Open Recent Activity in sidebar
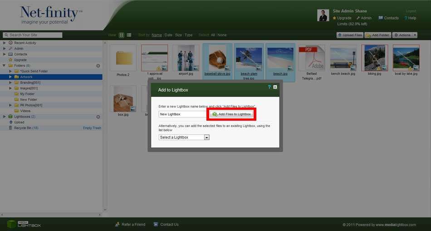Image resolution: width=431 pixels, height=231 pixels. point(25,43)
